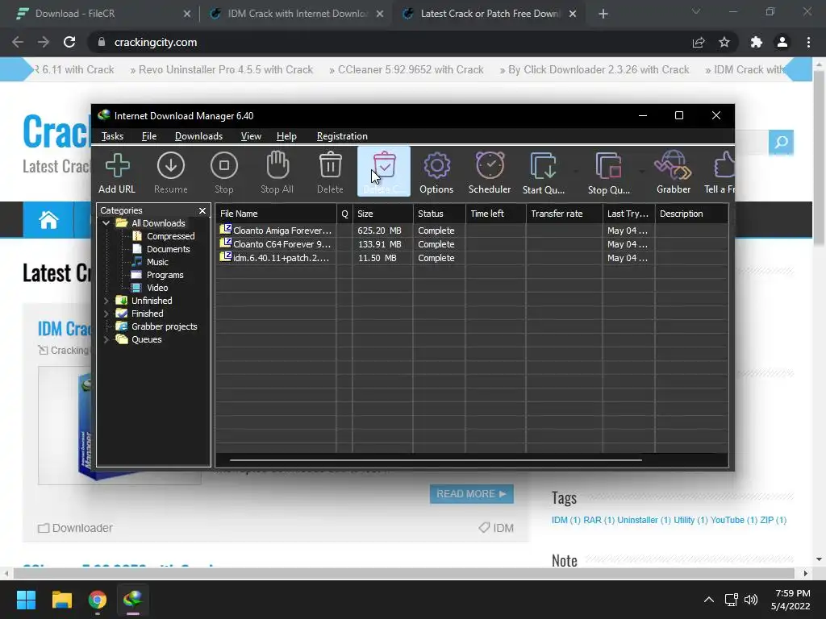
Task: Open a new Chrome tab
Action: (x=603, y=14)
